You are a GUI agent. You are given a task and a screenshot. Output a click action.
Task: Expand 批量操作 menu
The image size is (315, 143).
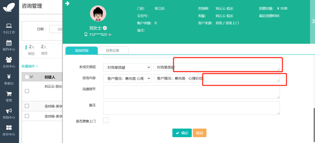[x=30, y=66]
